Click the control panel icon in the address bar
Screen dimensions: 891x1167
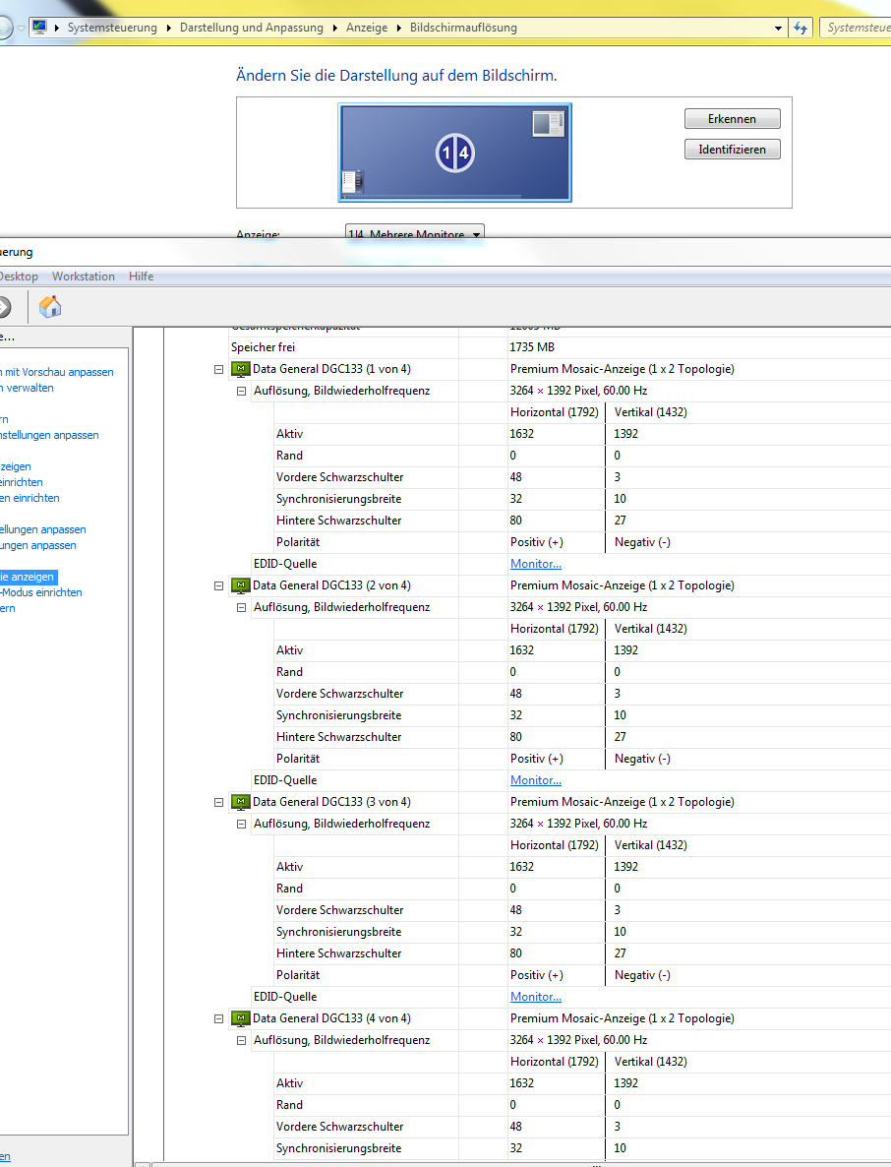point(39,28)
